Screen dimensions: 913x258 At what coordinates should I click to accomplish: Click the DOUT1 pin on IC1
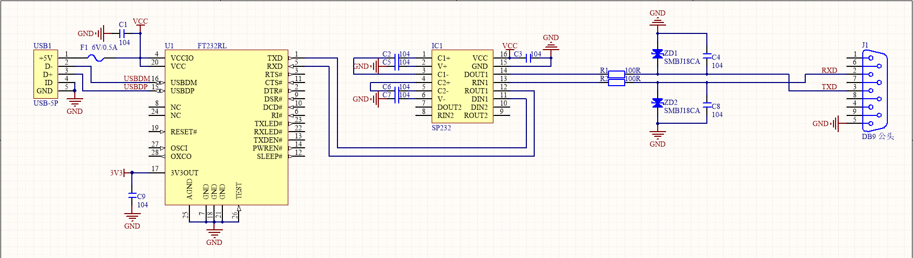click(x=476, y=75)
